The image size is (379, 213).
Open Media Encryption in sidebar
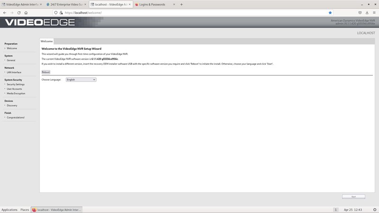[16, 93]
